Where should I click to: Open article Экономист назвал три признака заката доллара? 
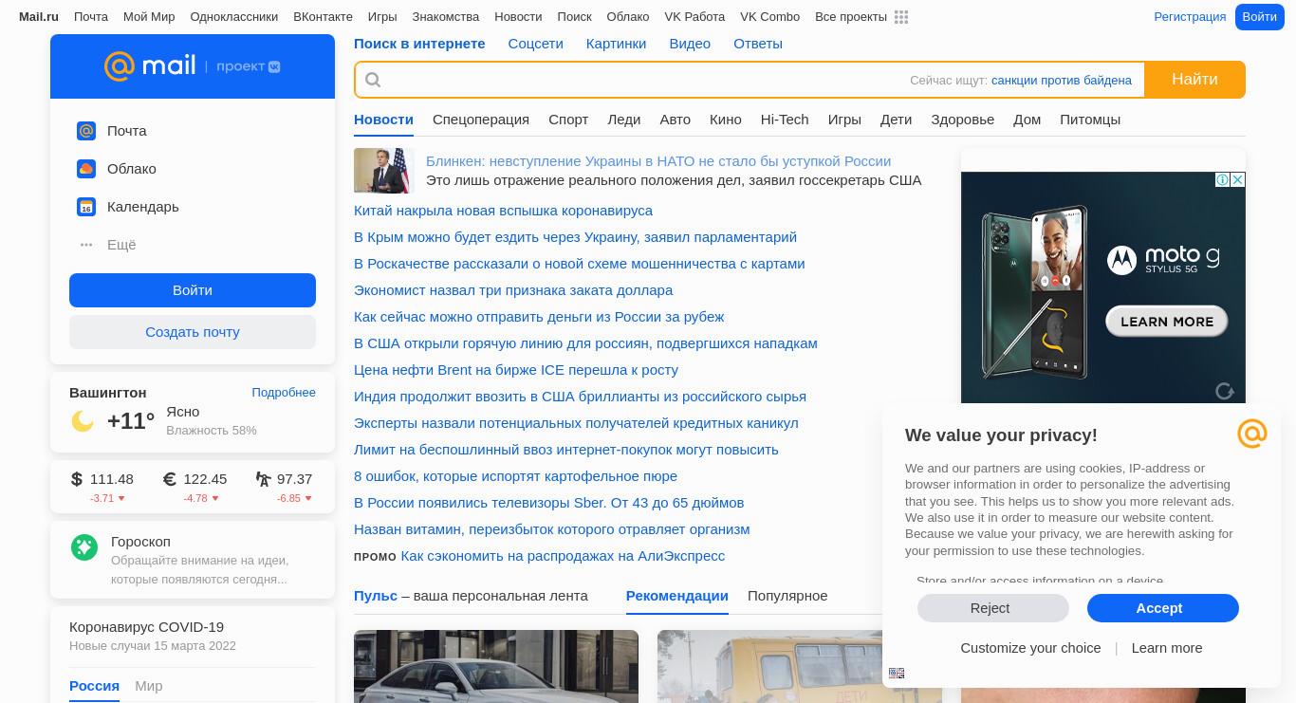click(x=513, y=290)
